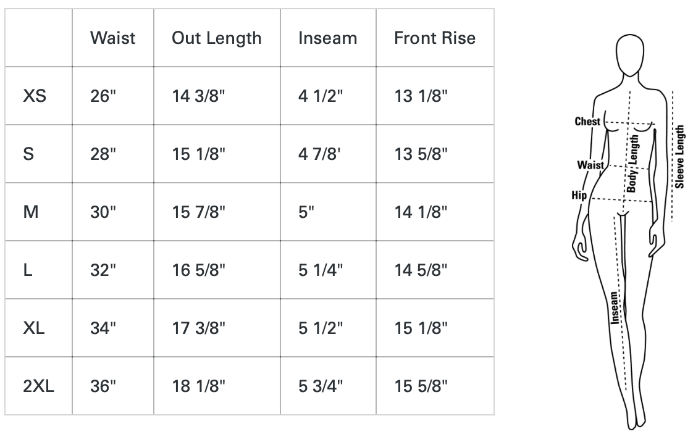The image size is (693, 442).
Task: Select the 34" waist value
Action: [x=103, y=328]
